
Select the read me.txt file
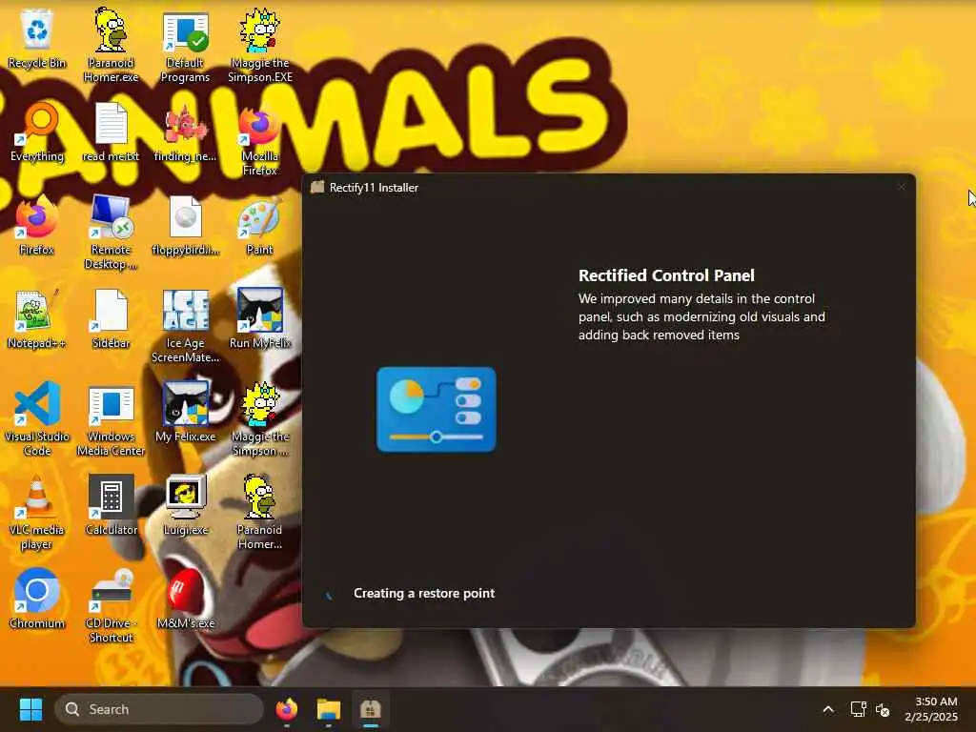[x=111, y=132]
